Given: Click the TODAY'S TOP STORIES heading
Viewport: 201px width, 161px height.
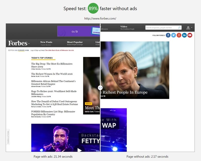Looking at the screenshot, I should coord(42,58).
